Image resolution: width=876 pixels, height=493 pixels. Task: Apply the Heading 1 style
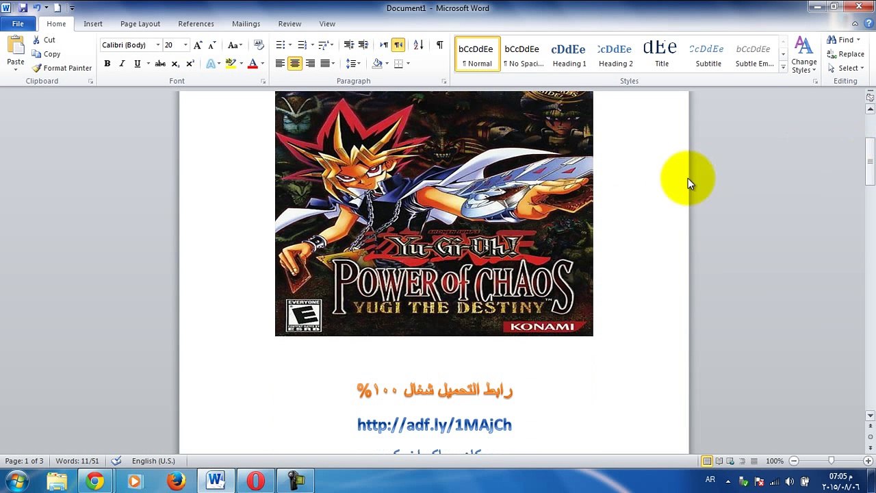point(569,54)
